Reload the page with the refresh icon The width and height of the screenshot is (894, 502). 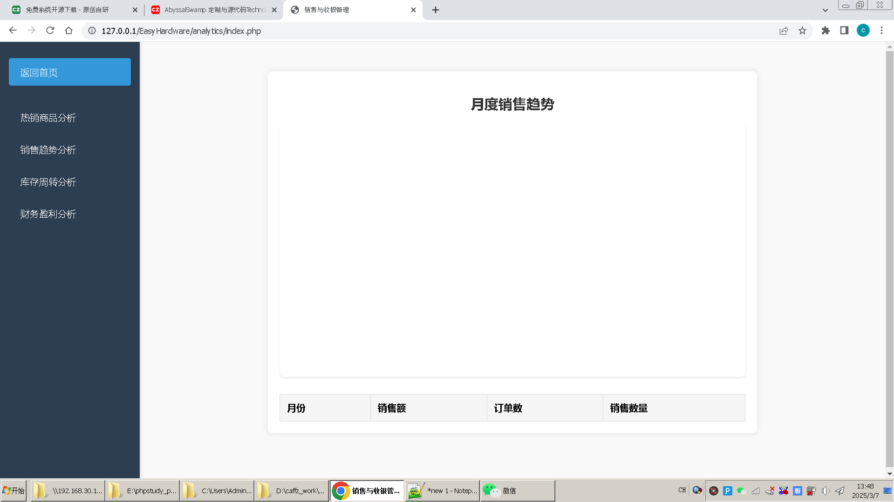click(50, 31)
